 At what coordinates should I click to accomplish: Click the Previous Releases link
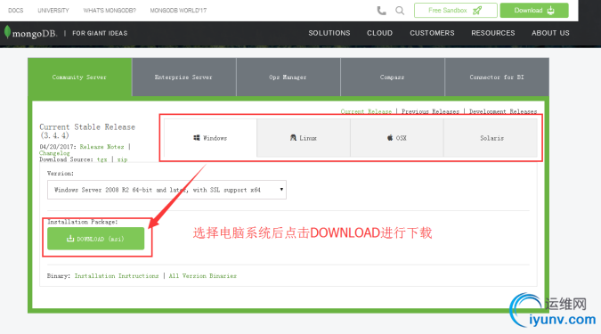tap(430, 111)
